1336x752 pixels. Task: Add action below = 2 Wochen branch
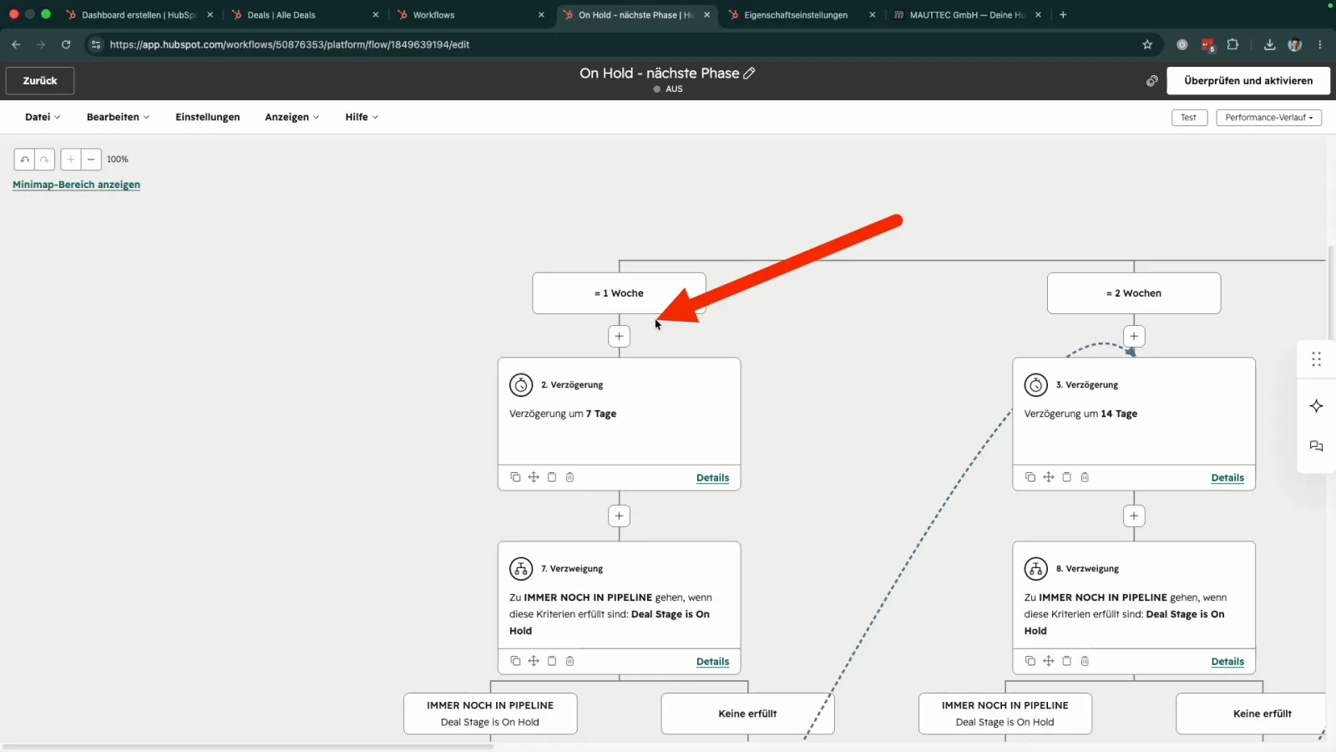(x=1134, y=336)
